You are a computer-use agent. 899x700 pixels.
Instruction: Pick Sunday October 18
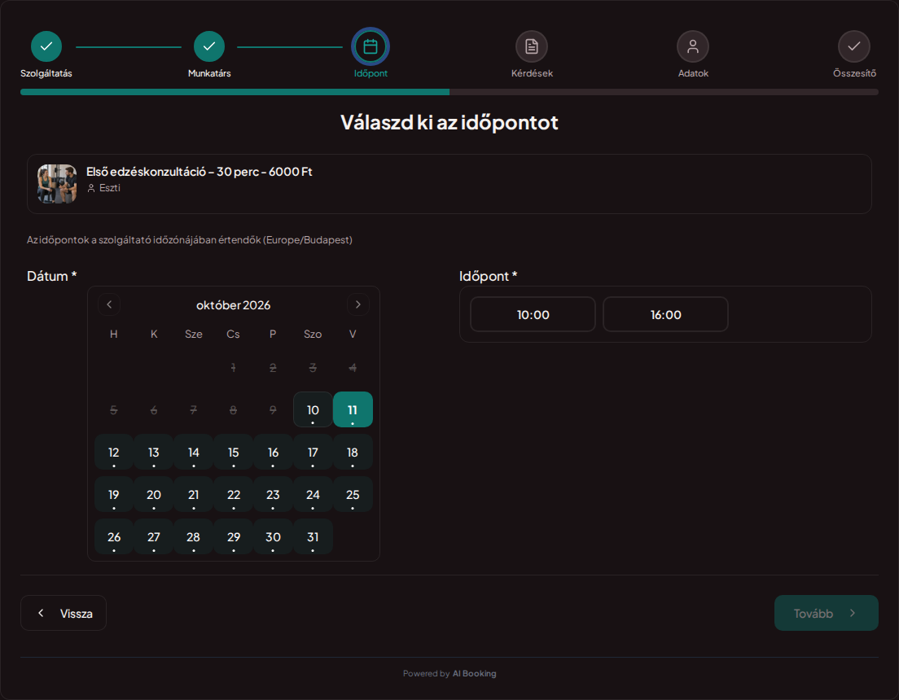(x=353, y=452)
